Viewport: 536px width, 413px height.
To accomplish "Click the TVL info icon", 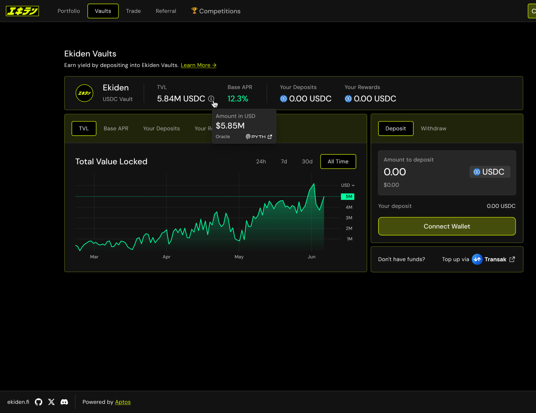I will pyautogui.click(x=211, y=99).
